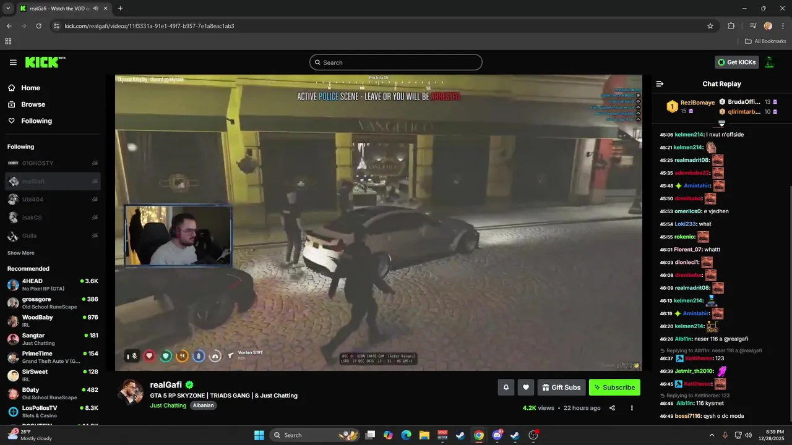Open followed channel realGafi
The width and height of the screenshot is (792, 445).
tap(53, 181)
